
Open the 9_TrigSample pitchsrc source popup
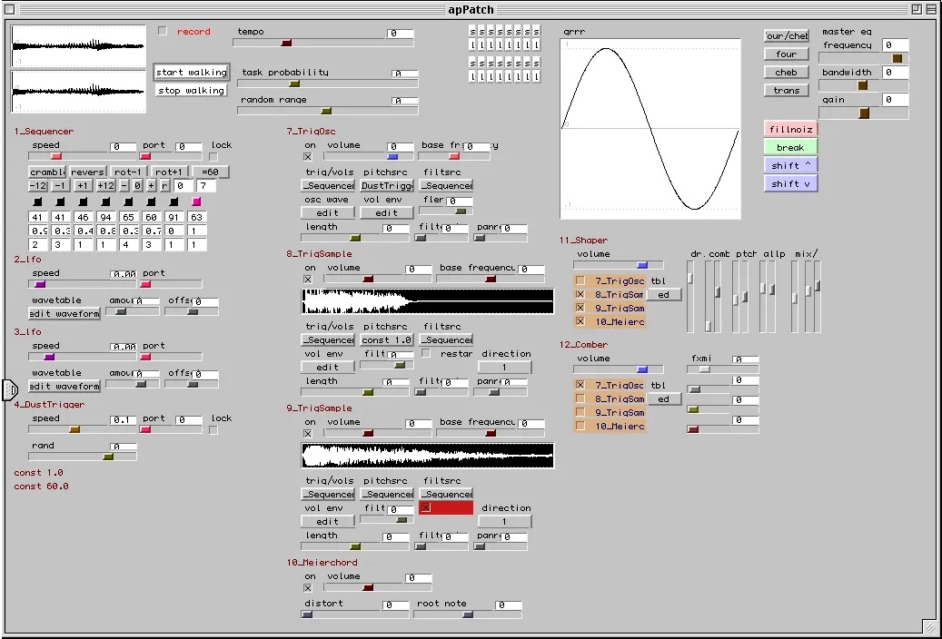(387, 495)
